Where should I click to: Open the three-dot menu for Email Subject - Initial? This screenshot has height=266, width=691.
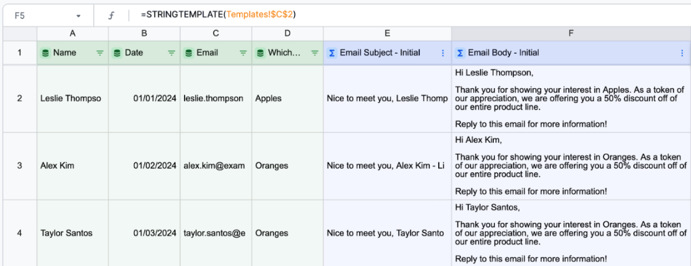tap(443, 52)
